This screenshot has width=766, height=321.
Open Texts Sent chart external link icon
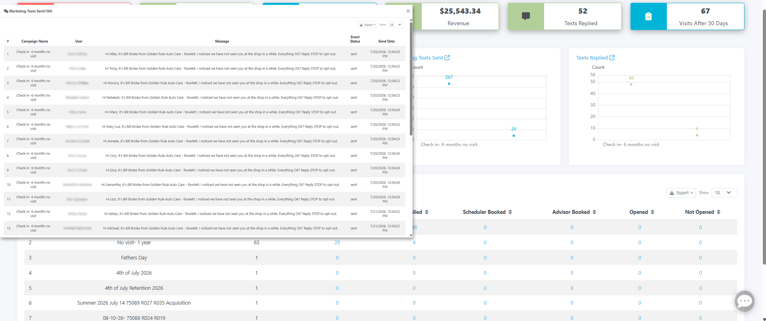[447, 58]
